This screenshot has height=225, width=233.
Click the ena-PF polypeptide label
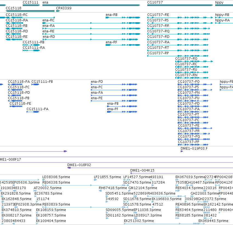pos(113,109)
